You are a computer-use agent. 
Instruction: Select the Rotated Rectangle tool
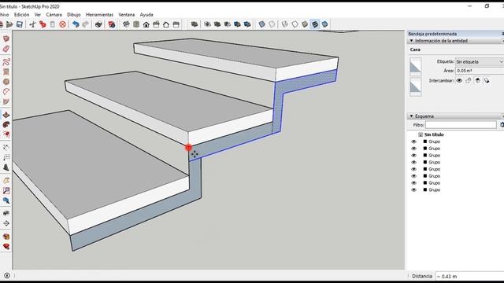coord(6,72)
